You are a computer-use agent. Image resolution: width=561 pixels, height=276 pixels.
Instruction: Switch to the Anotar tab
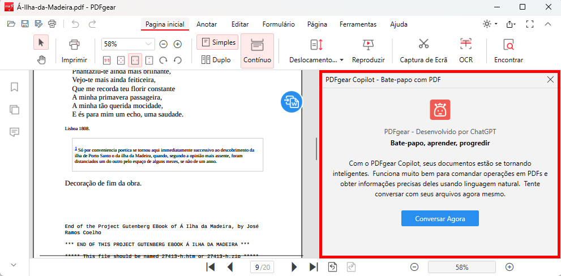pyautogui.click(x=207, y=24)
